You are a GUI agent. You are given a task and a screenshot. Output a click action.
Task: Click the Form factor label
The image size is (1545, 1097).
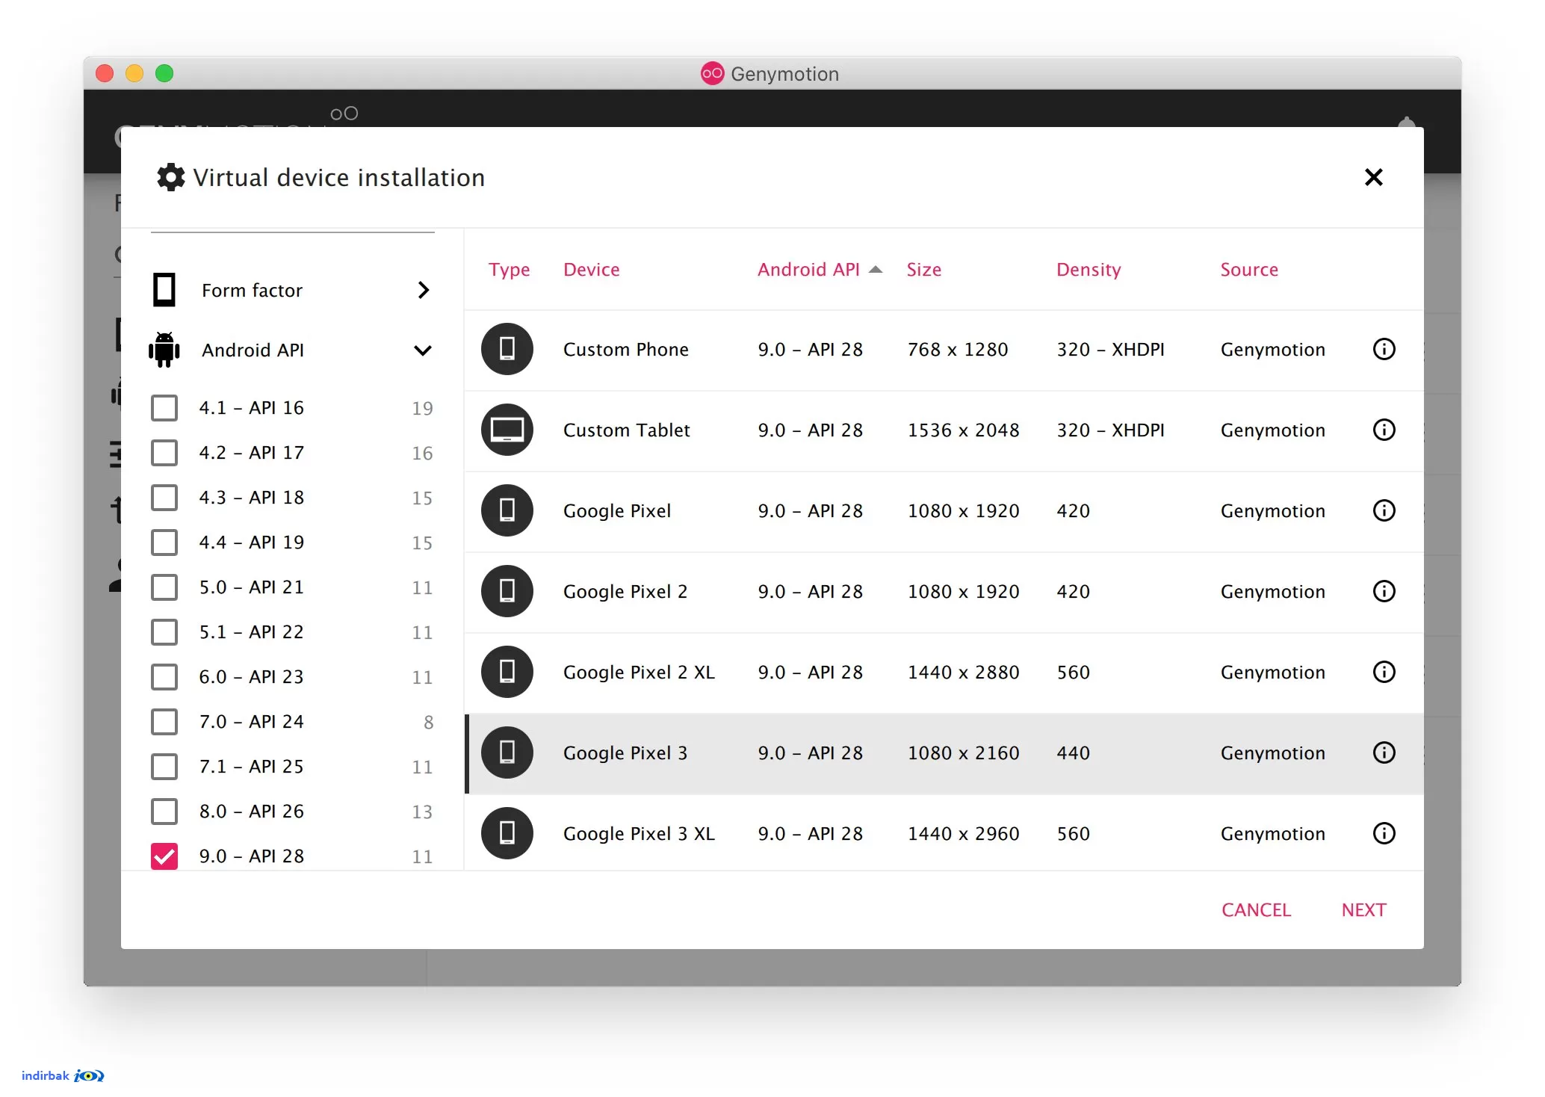(x=252, y=291)
